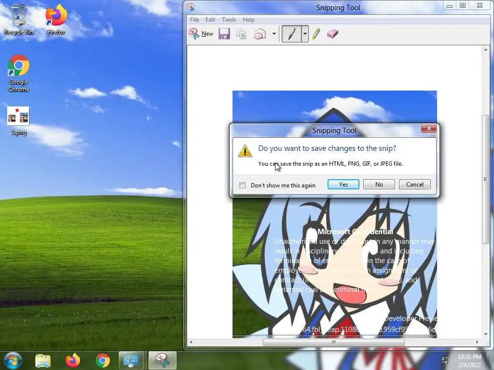The image size is (494, 370).
Task: Select the Firefox desktop shortcut
Action: click(x=56, y=19)
